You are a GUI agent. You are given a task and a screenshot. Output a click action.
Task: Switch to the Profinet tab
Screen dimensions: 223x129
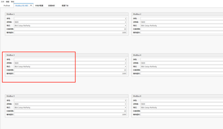click(x=7, y=5)
